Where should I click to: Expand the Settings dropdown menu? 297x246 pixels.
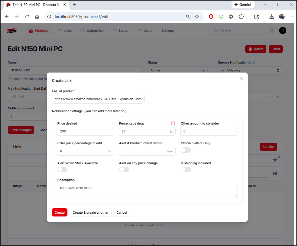170,31
